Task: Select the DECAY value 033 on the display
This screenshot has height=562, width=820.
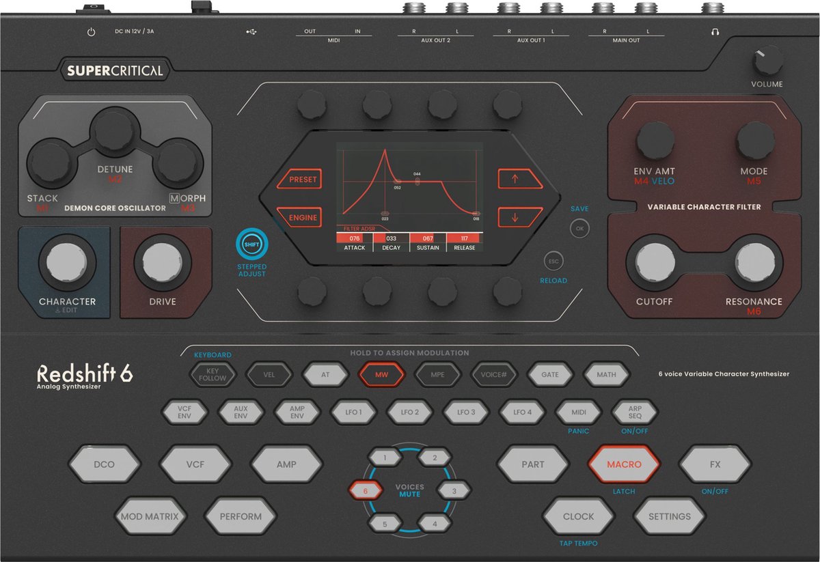Action: pyautogui.click(x=391, y=238)
